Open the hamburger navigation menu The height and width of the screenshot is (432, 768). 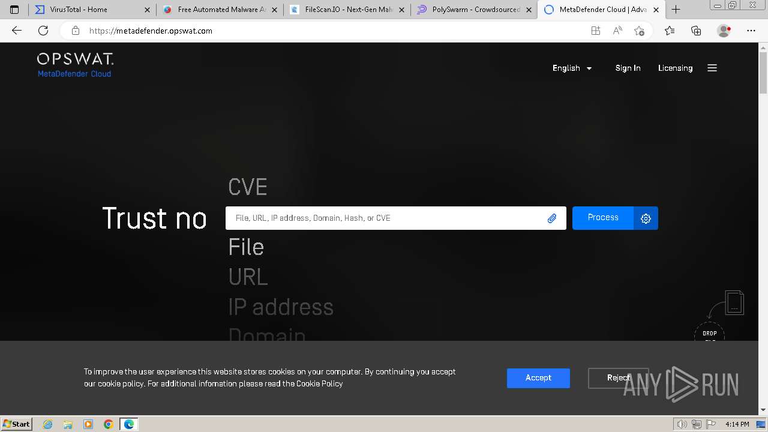pos(712,68)
